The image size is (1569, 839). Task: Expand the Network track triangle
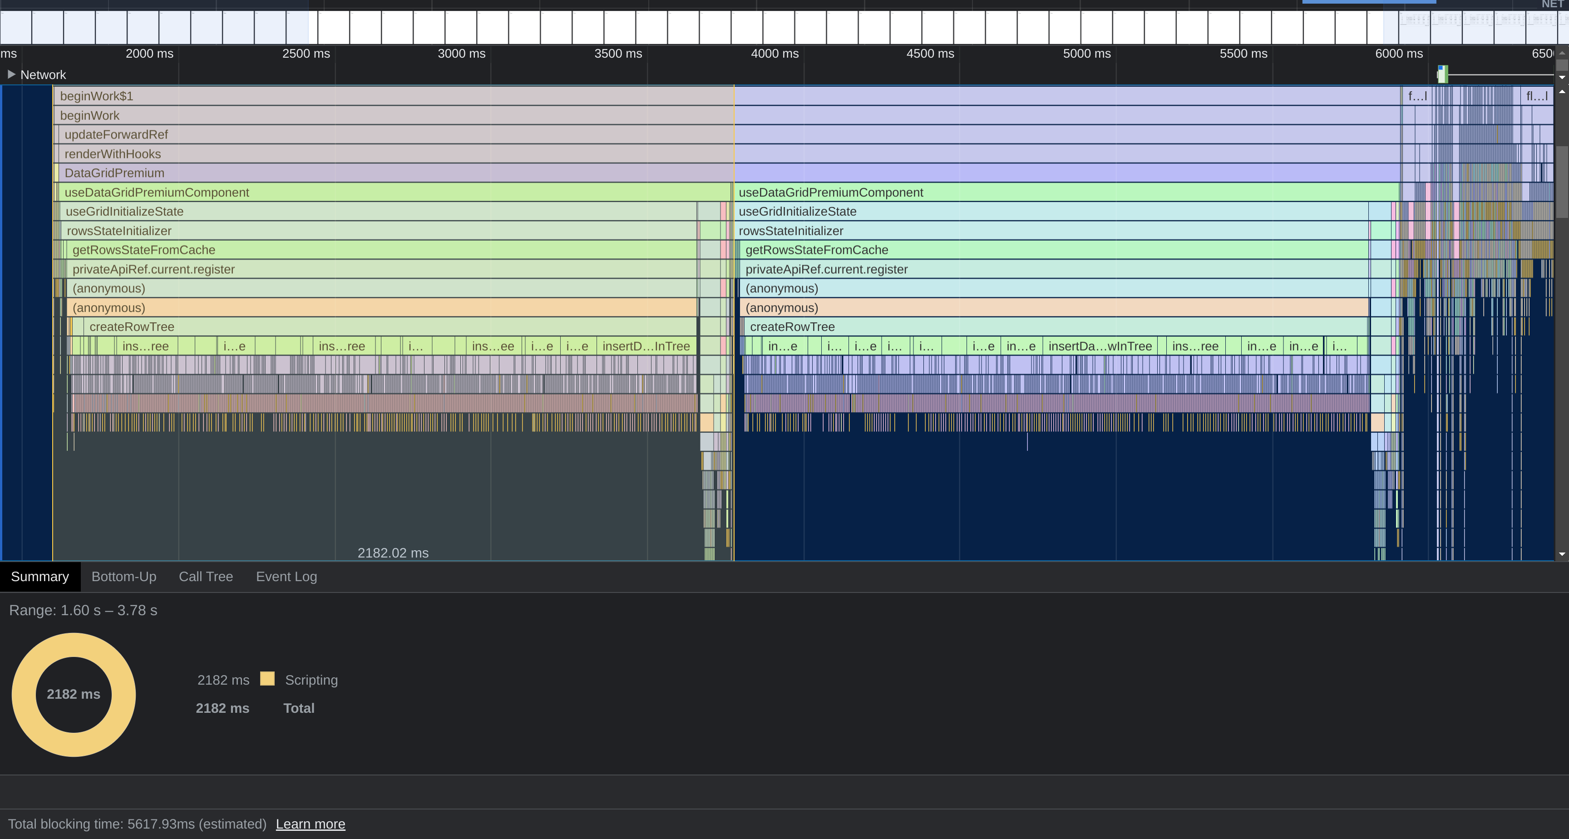(x=11, y=74)
